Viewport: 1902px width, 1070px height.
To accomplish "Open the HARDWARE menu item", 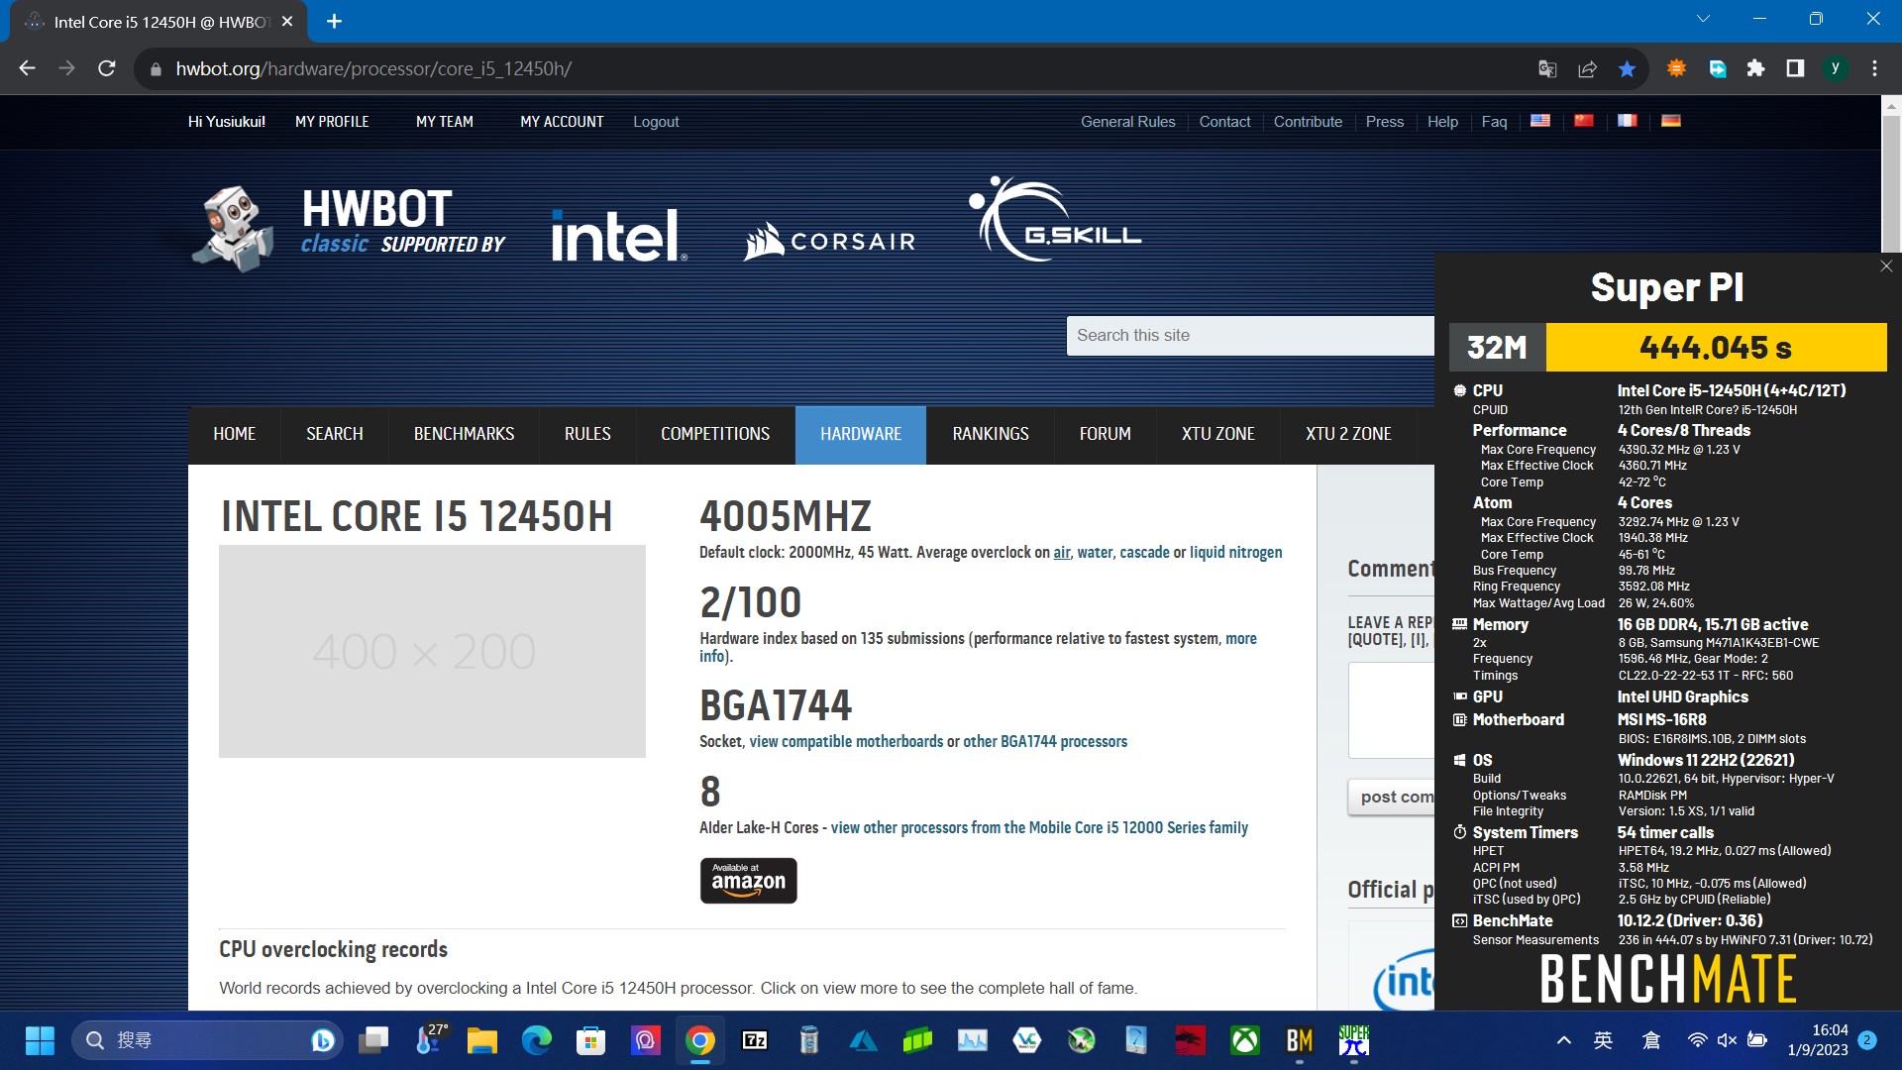I will click(x=861, y=434).
